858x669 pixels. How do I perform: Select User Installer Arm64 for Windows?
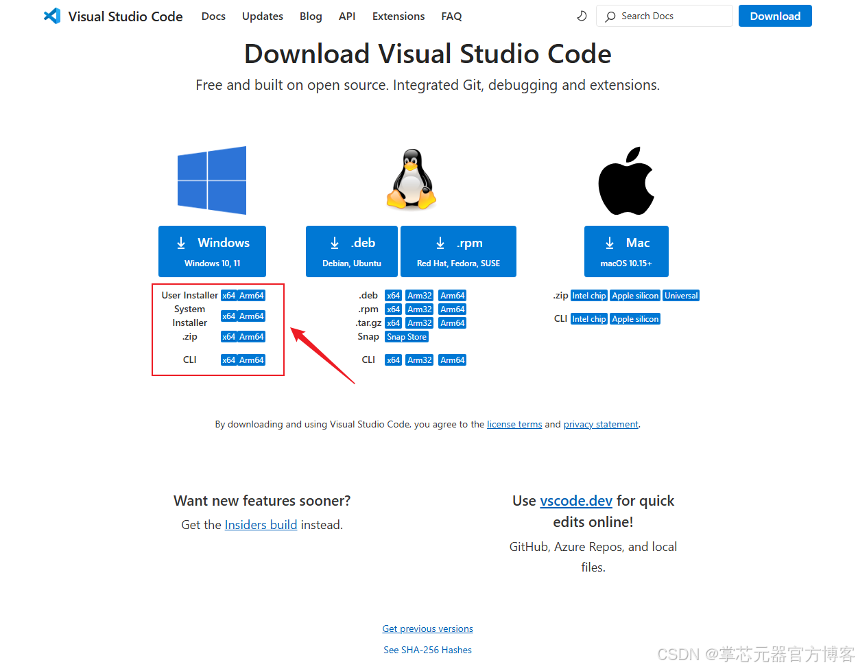click(252, 296)
